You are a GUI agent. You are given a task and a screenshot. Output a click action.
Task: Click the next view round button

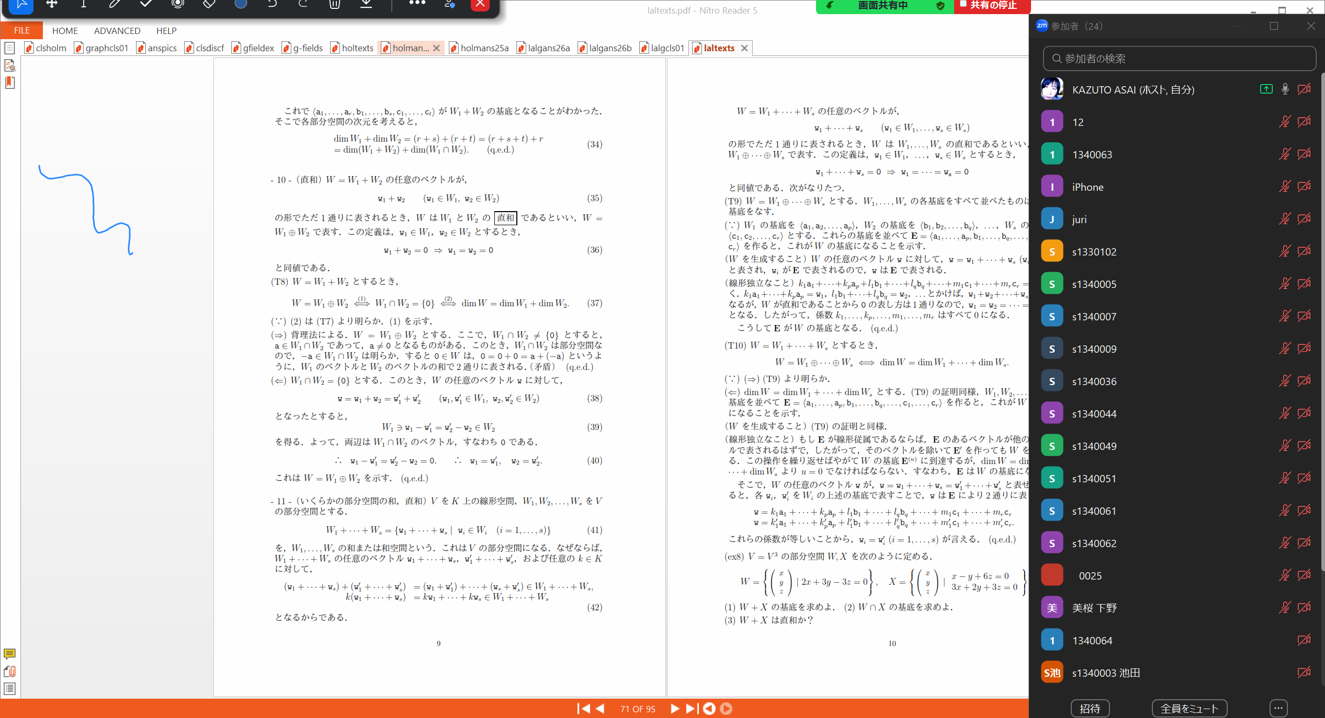(x=726, y=709)
